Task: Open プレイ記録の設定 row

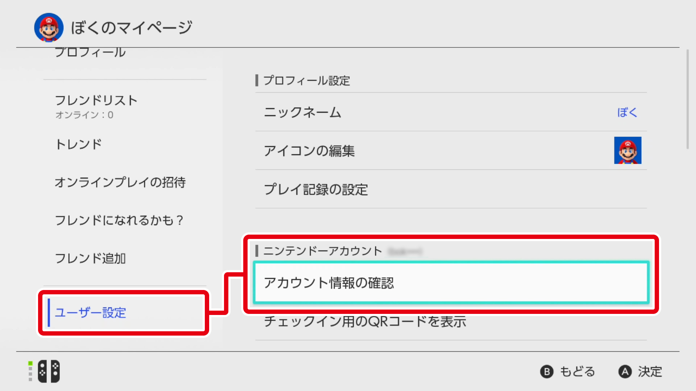Action: 451,189
